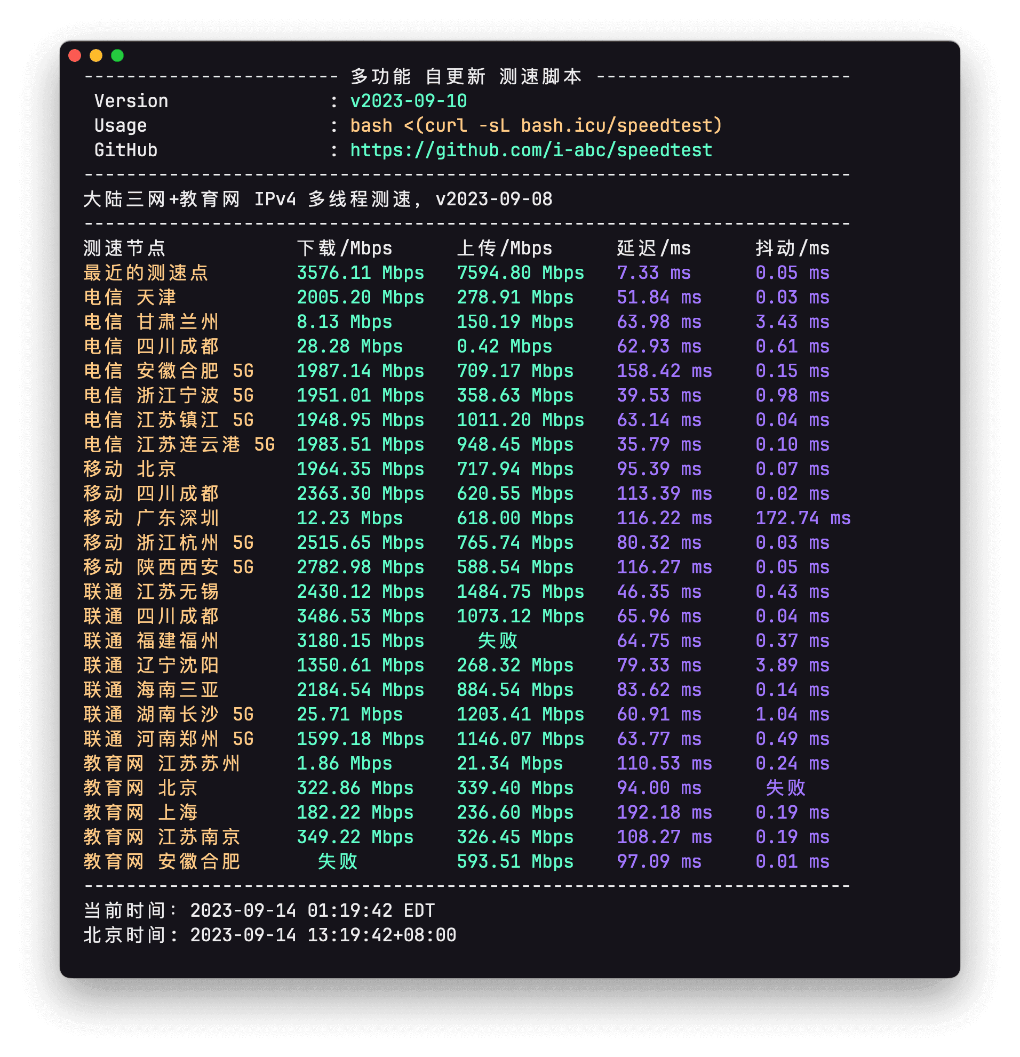Select the 教育网 江苏南京 node

[162, 837]
